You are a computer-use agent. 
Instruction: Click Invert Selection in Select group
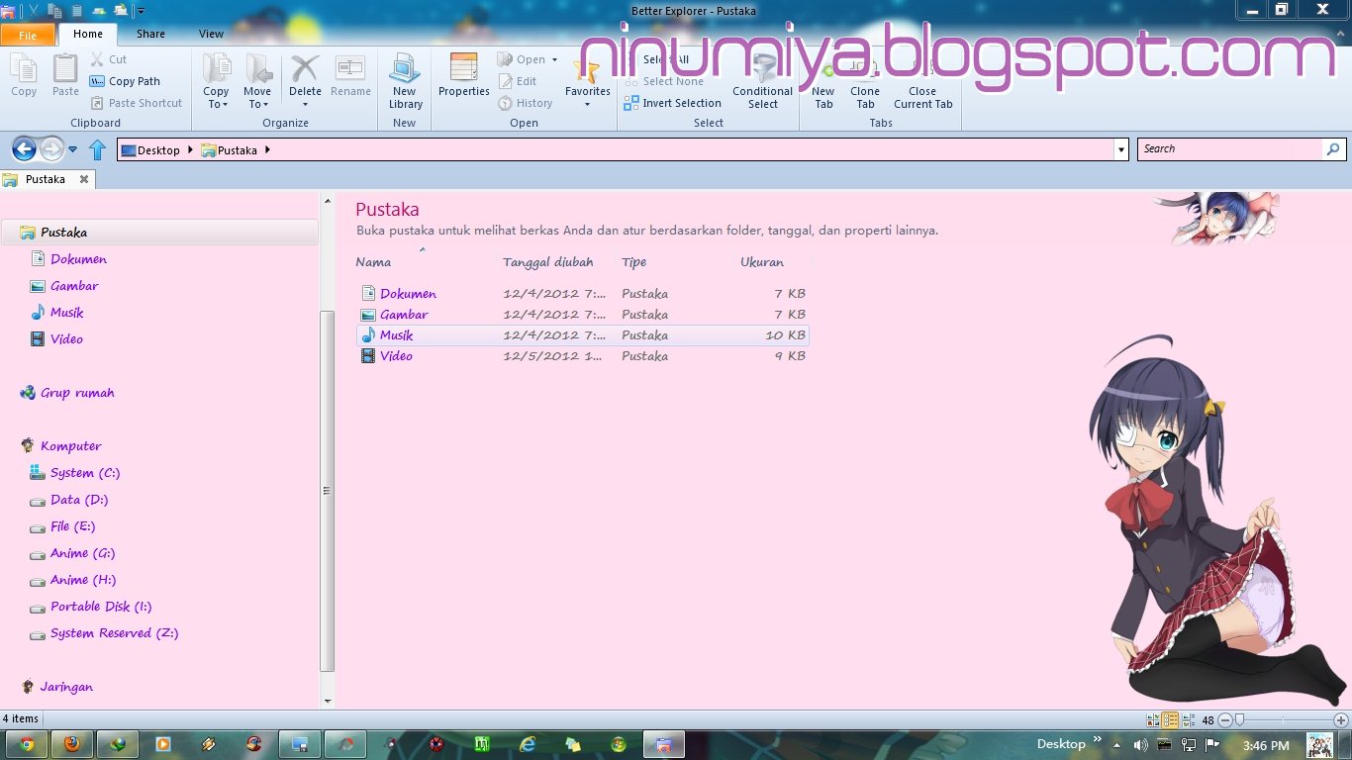click(673, 103)
